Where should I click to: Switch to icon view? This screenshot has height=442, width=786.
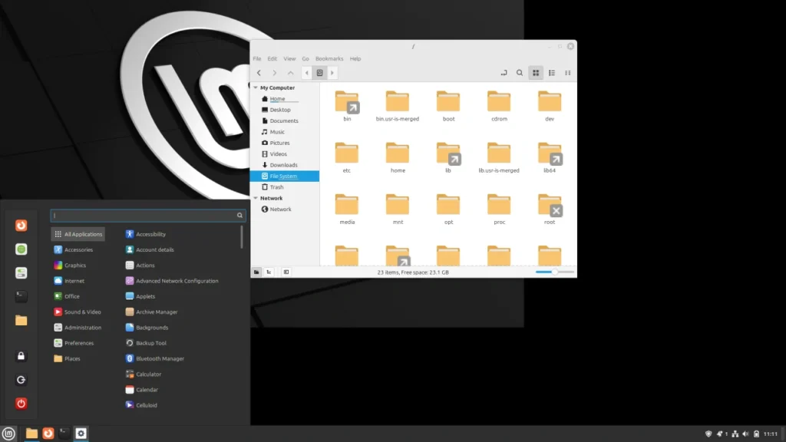click(x=535, y=73)
